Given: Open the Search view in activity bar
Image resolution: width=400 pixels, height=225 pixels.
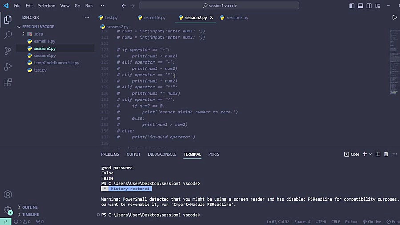Looking at the screenshot, I should point(8,35).
